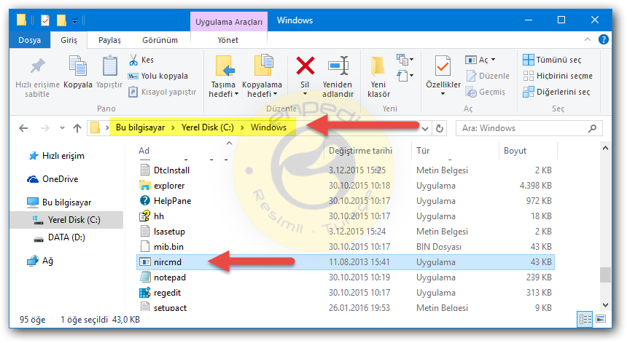Click Diğerlerini seç
Screen dimensions: 627x343
tap(556, 92)
